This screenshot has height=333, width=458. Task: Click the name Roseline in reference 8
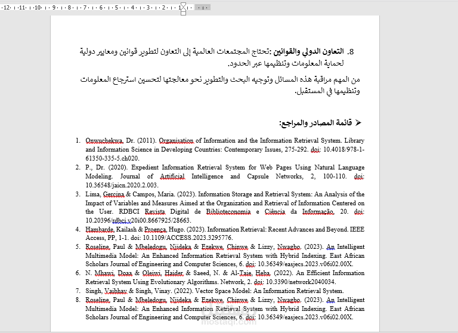(x=97, y=300)
